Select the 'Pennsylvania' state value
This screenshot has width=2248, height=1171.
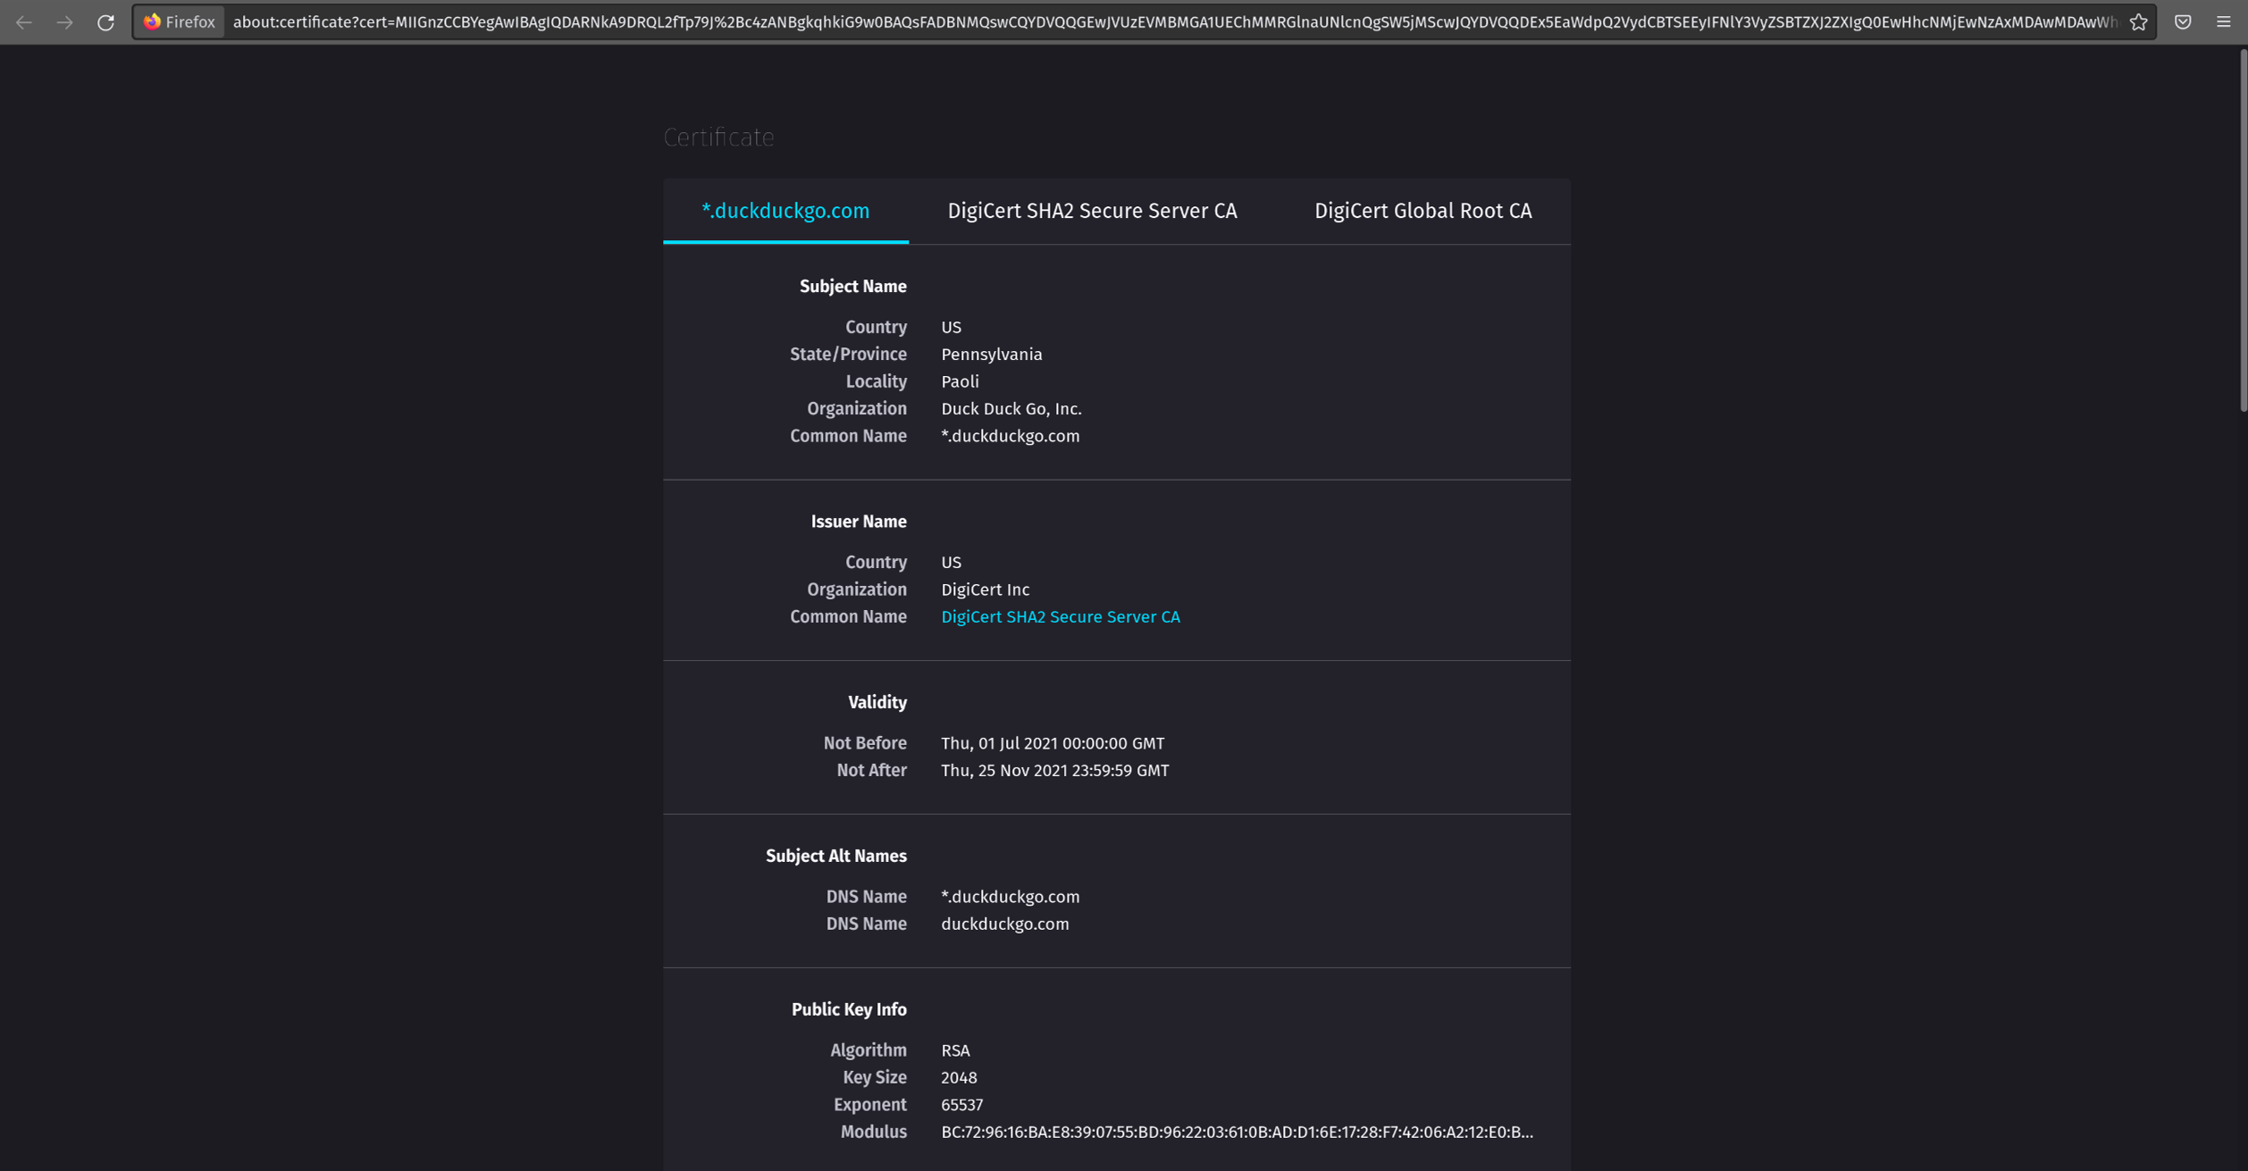991,355
